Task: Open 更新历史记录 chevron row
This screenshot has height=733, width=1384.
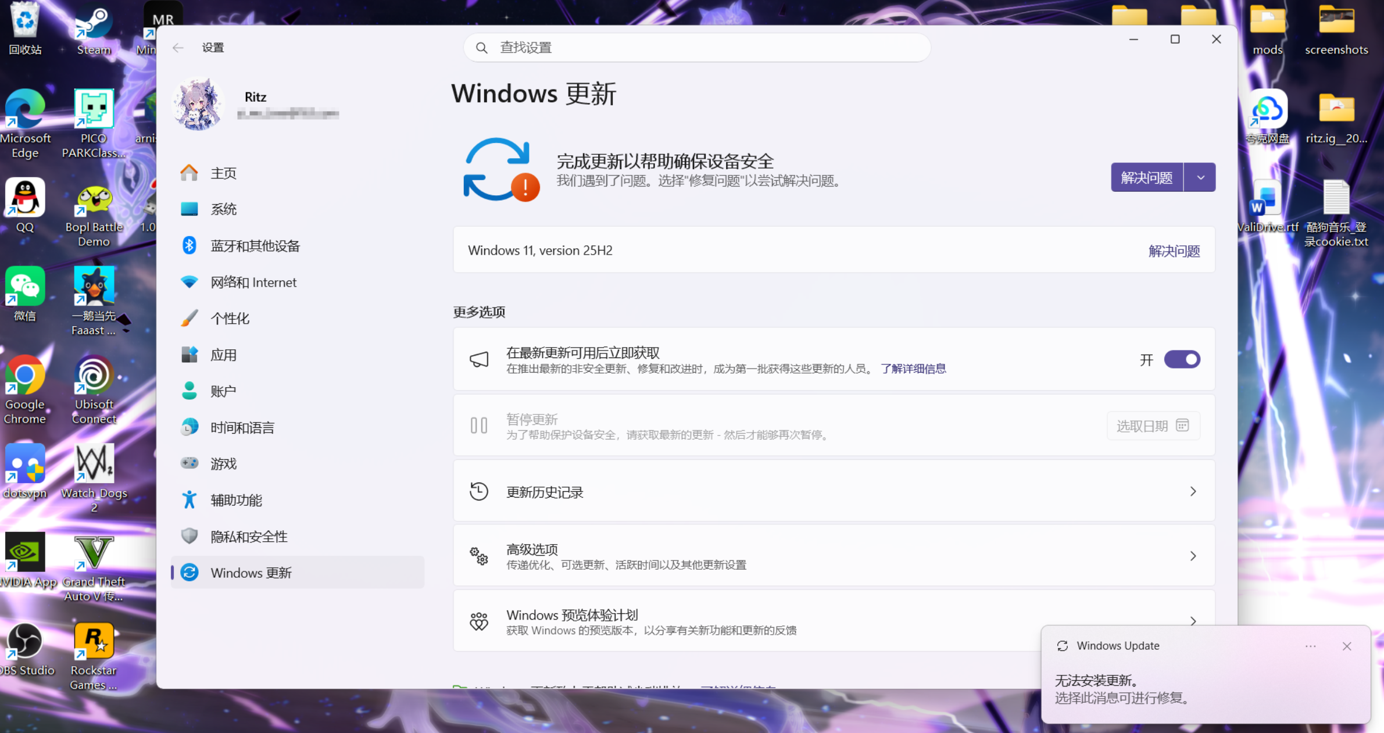Action: [834, 492]
